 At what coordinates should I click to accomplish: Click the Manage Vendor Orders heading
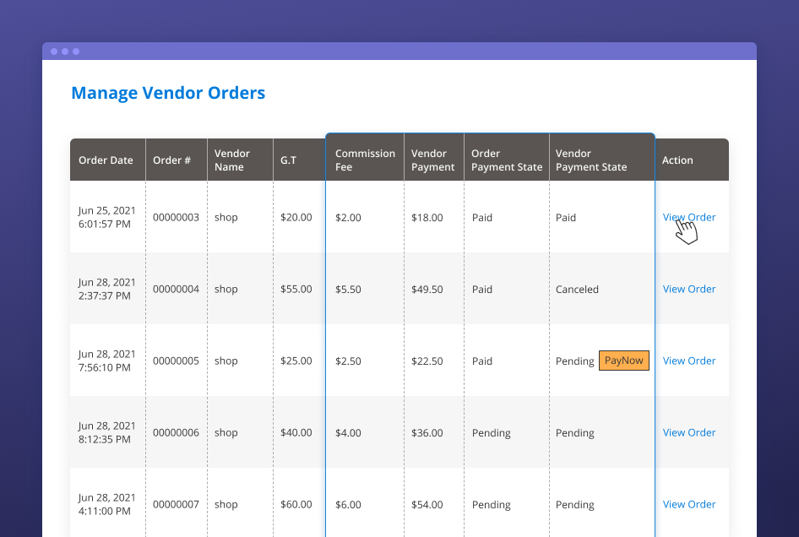coord(168,93)
